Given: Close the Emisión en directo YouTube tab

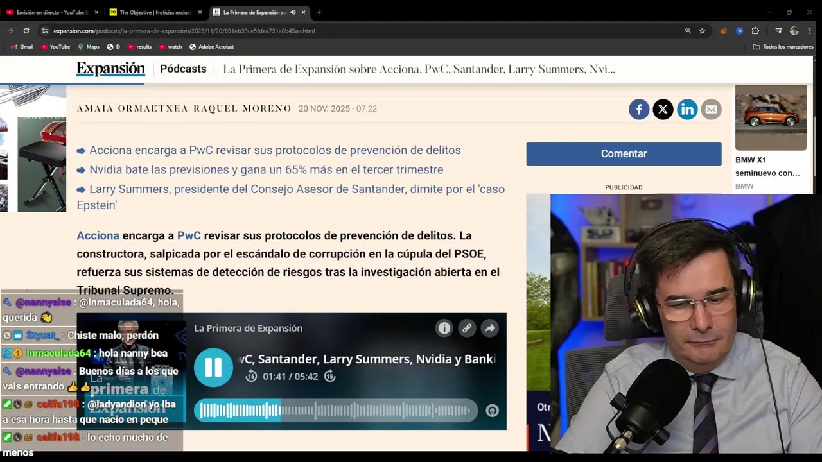Looking at the screenshot, I should tap(96, 12).
